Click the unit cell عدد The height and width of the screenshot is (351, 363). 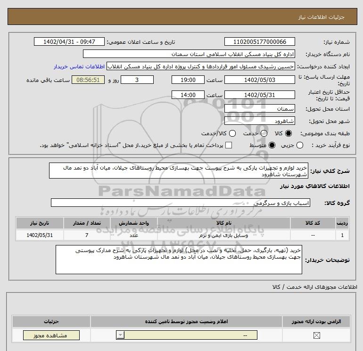point(134,235)
